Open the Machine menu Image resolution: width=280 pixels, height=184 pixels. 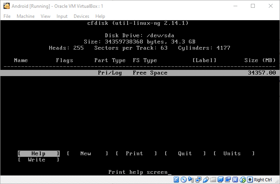(x=26, y=16)
